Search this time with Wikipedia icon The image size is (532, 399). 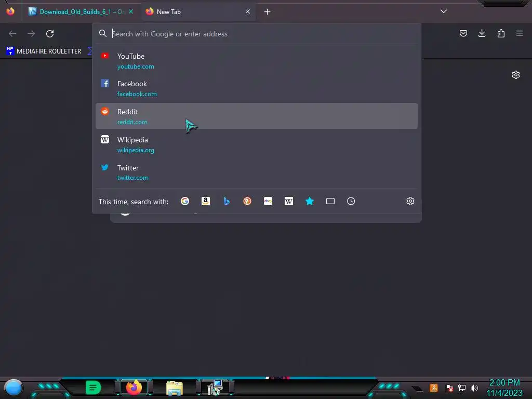(x=289, y=201)
